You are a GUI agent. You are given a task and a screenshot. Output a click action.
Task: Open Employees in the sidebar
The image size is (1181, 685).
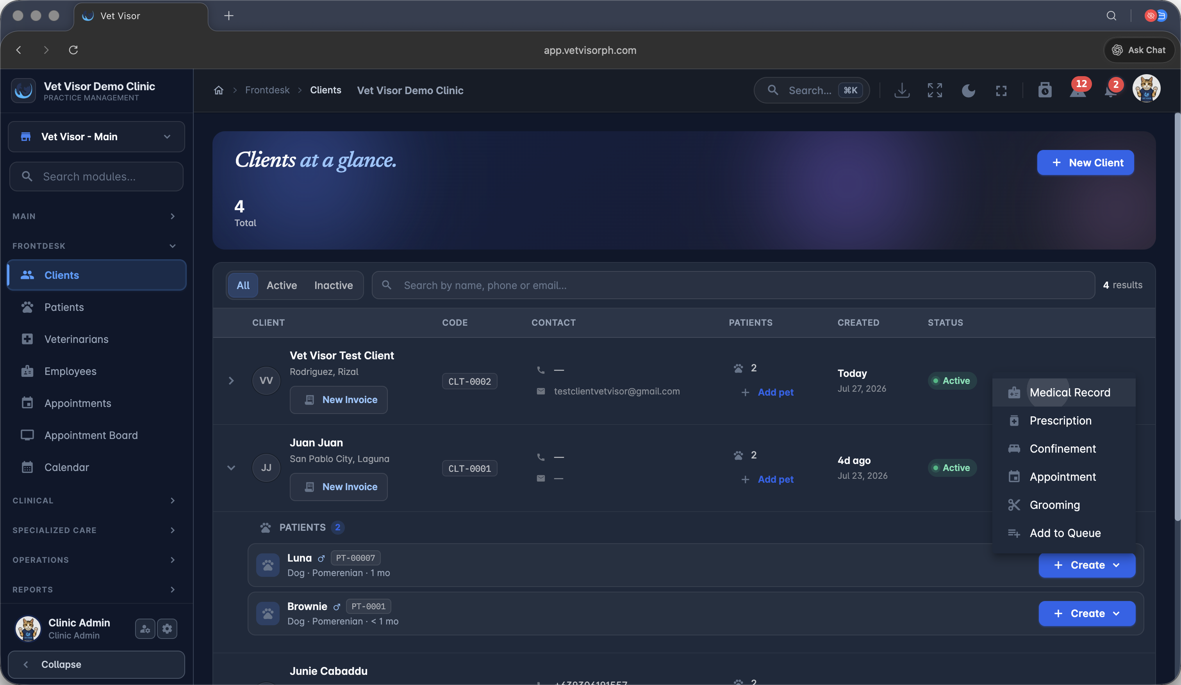[x=96, y=371]
